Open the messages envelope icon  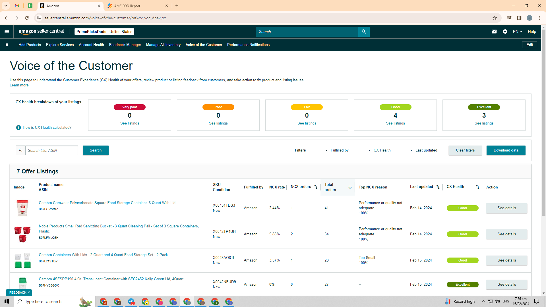pos(494,32)
